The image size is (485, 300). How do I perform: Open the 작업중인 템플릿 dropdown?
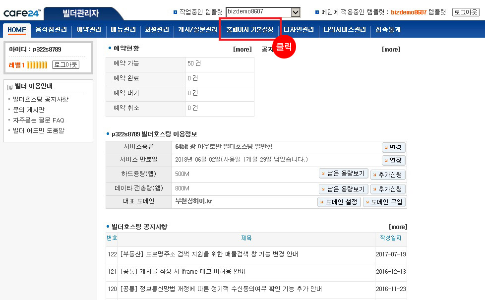click(x=263, y=12)
